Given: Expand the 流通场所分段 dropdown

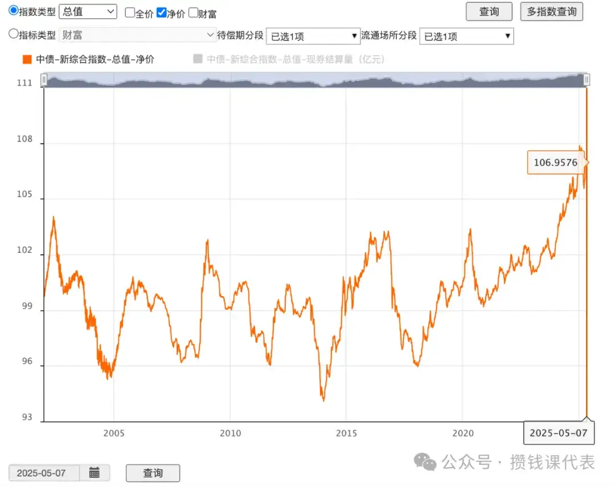Looking at the screenshot, I should (x=466, y=36).
